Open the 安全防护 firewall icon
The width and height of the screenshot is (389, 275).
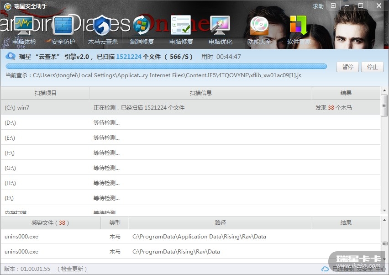coord(63,25)
